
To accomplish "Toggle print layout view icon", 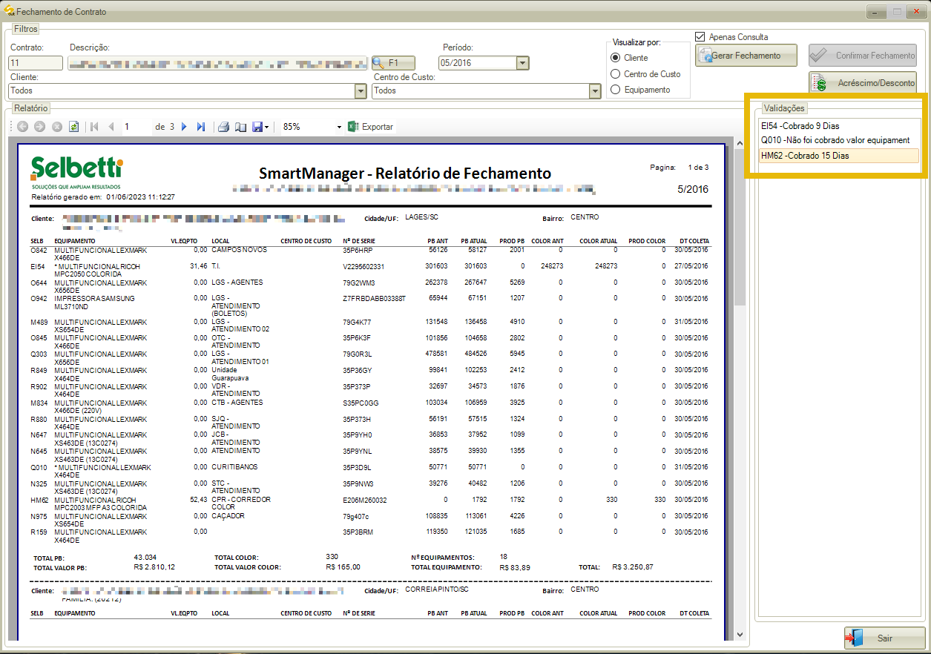I will 240,127.
